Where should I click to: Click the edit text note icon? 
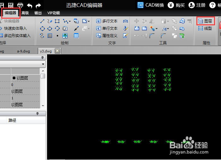(x=125, y=36)
